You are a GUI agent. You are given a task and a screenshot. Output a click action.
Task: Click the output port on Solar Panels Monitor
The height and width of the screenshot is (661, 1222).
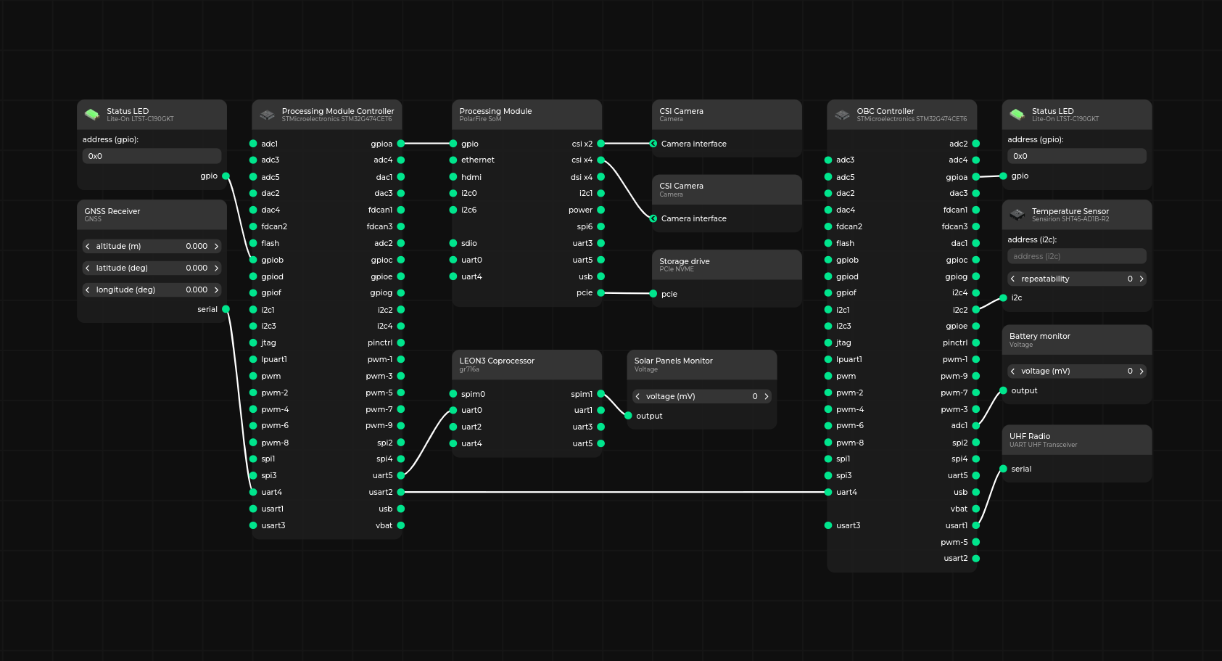(629, 416)
